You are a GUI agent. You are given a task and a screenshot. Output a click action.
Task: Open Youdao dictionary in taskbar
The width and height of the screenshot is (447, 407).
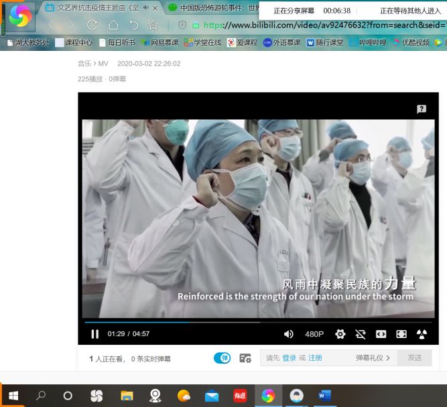[x=240, y=396]
